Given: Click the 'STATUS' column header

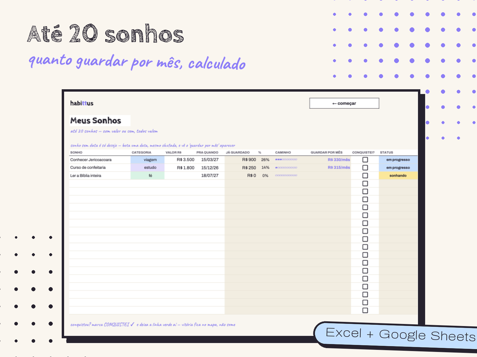Looking at the screenshot, I should coord(386,152).
